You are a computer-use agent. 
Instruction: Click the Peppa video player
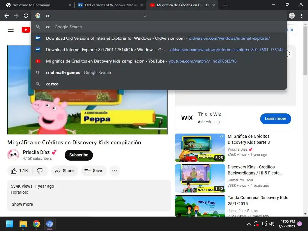pos(87,112)
